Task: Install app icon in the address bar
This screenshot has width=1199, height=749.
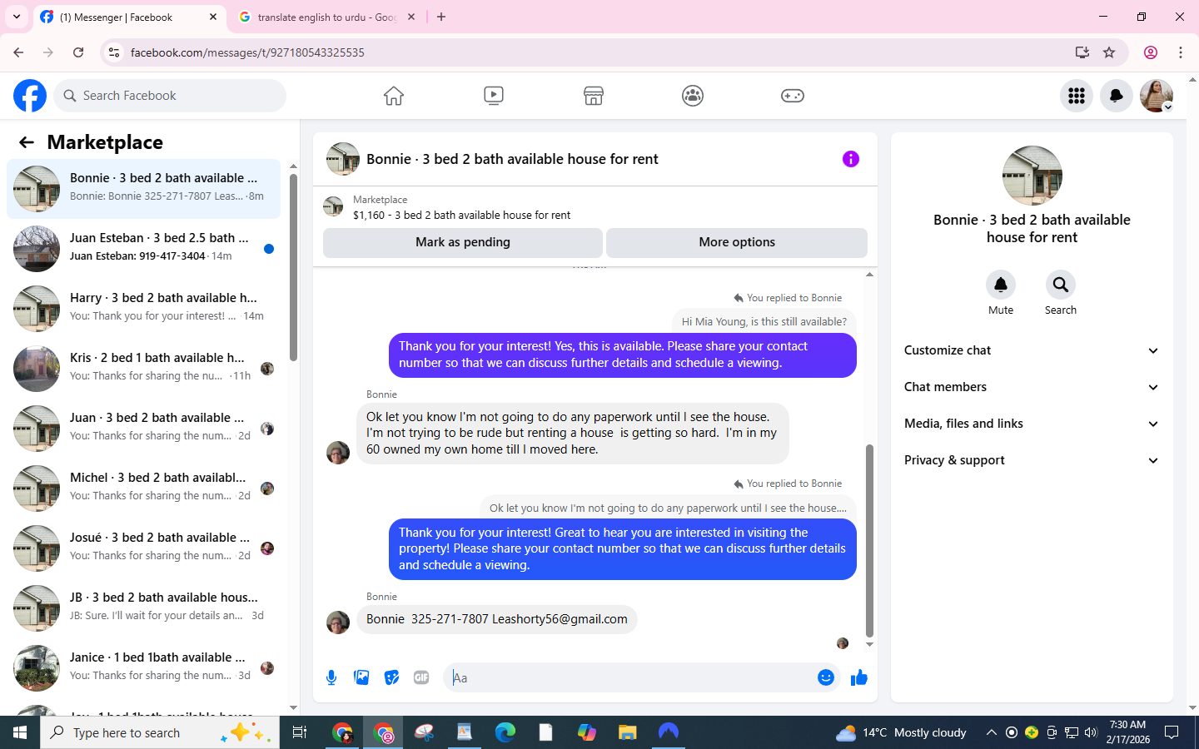Action: coord(1082,52)
